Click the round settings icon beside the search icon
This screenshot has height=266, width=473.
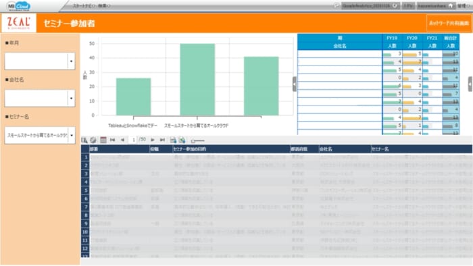pos(93,140)
